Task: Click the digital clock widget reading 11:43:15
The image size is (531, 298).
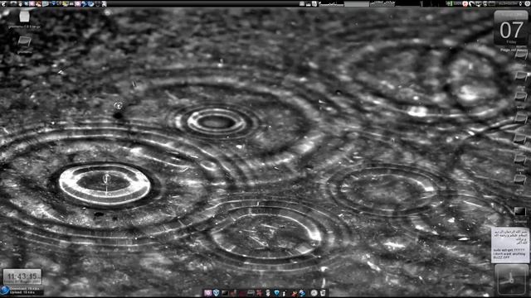Action: (x=22, y=276)
